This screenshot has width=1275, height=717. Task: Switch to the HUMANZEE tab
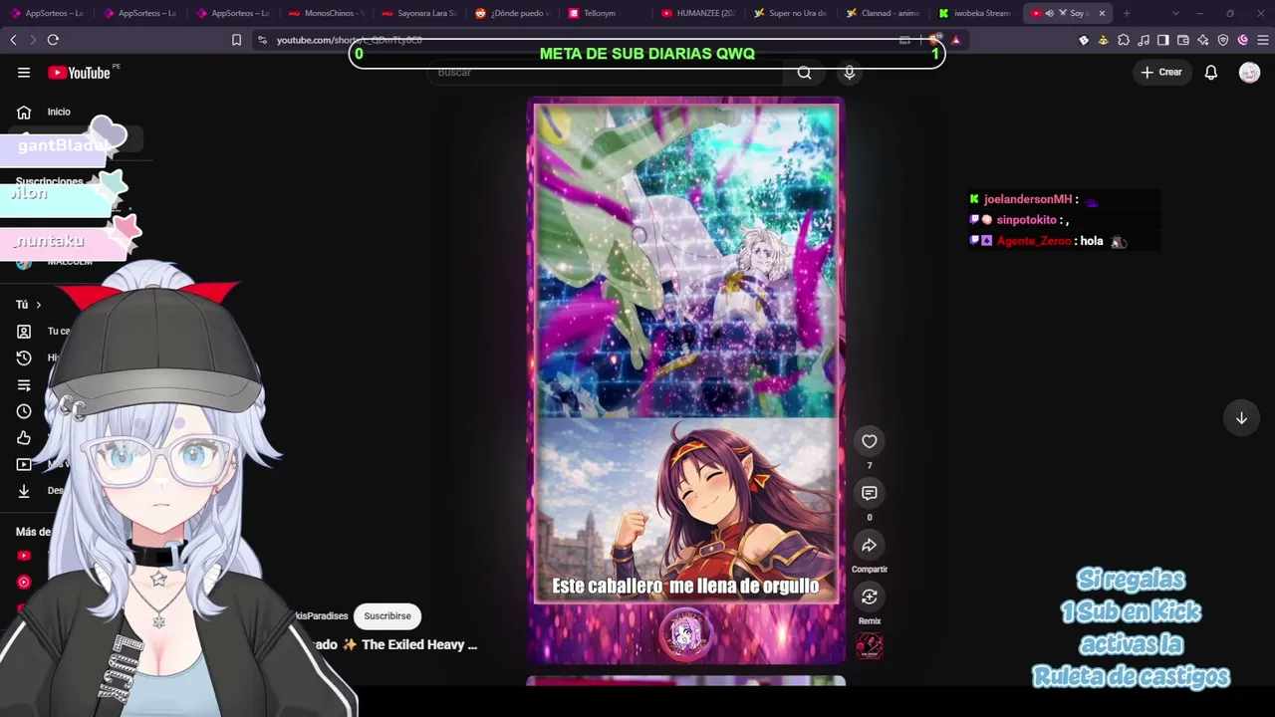coord(699,13)
